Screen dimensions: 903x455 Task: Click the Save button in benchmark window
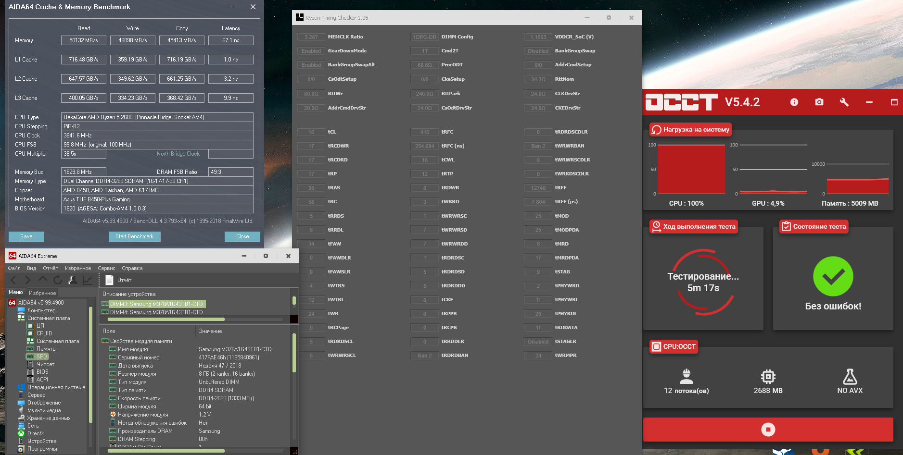pyautogui.click(x=26, y=236)
